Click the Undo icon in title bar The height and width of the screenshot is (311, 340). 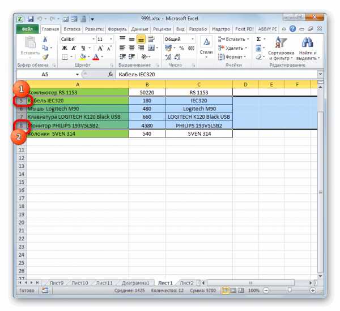coord(39,19)
